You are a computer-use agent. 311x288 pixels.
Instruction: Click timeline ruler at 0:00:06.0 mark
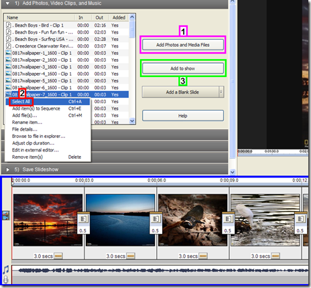(157, 180)
